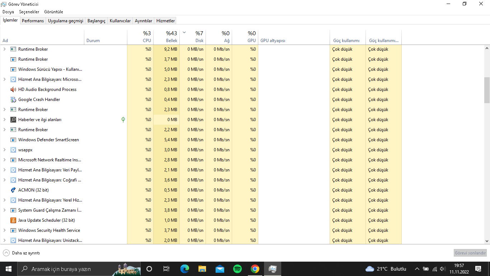Click the Task Manager taskbar icon
Image resolution: width=490 pixels, height=276 pixels.
[x=273, y=269]
